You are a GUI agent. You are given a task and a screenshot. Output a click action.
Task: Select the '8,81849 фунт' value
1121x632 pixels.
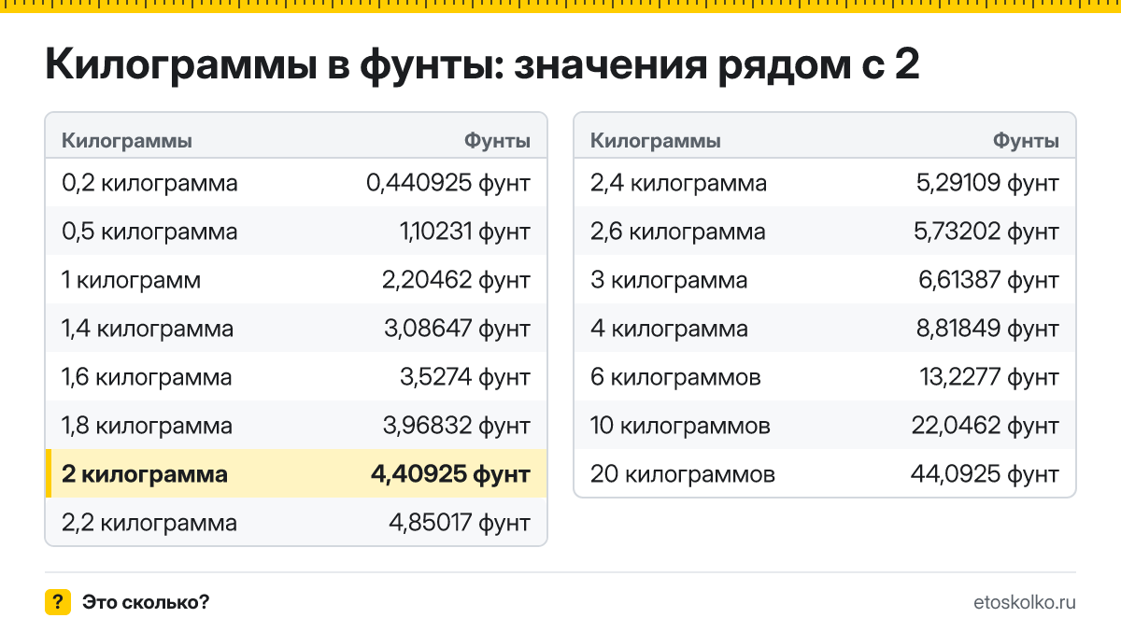[x=988, y=329]
